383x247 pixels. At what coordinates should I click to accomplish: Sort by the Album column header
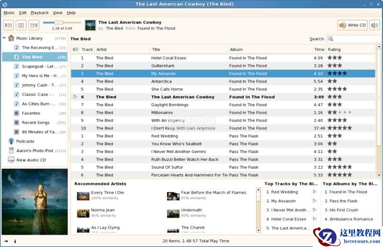tap(270, 49)
